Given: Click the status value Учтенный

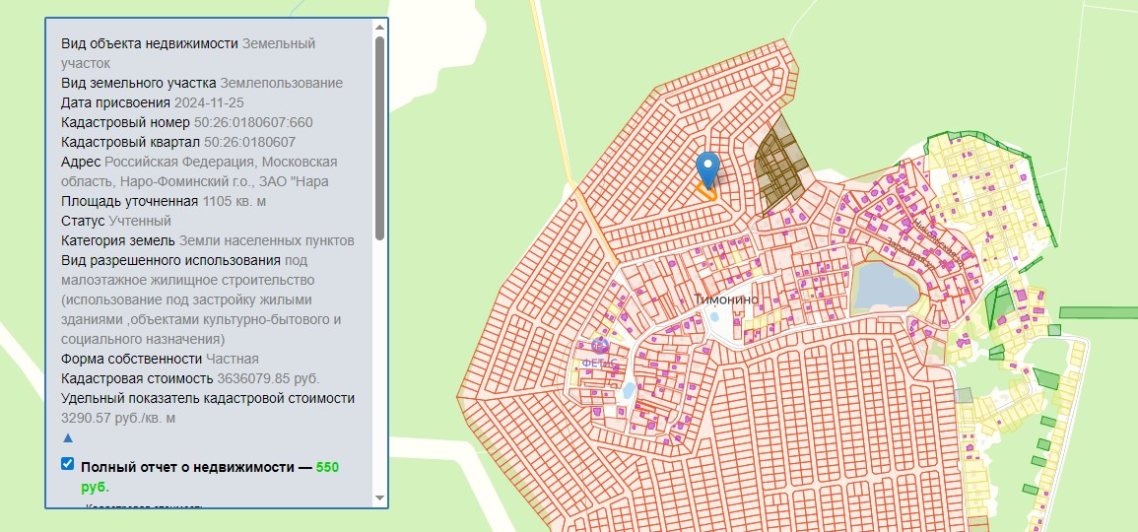Looking at the screenshot, I should point(140,221).
